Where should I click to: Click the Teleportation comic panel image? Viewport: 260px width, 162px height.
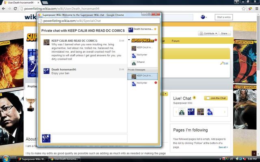(x=245, y=61)
